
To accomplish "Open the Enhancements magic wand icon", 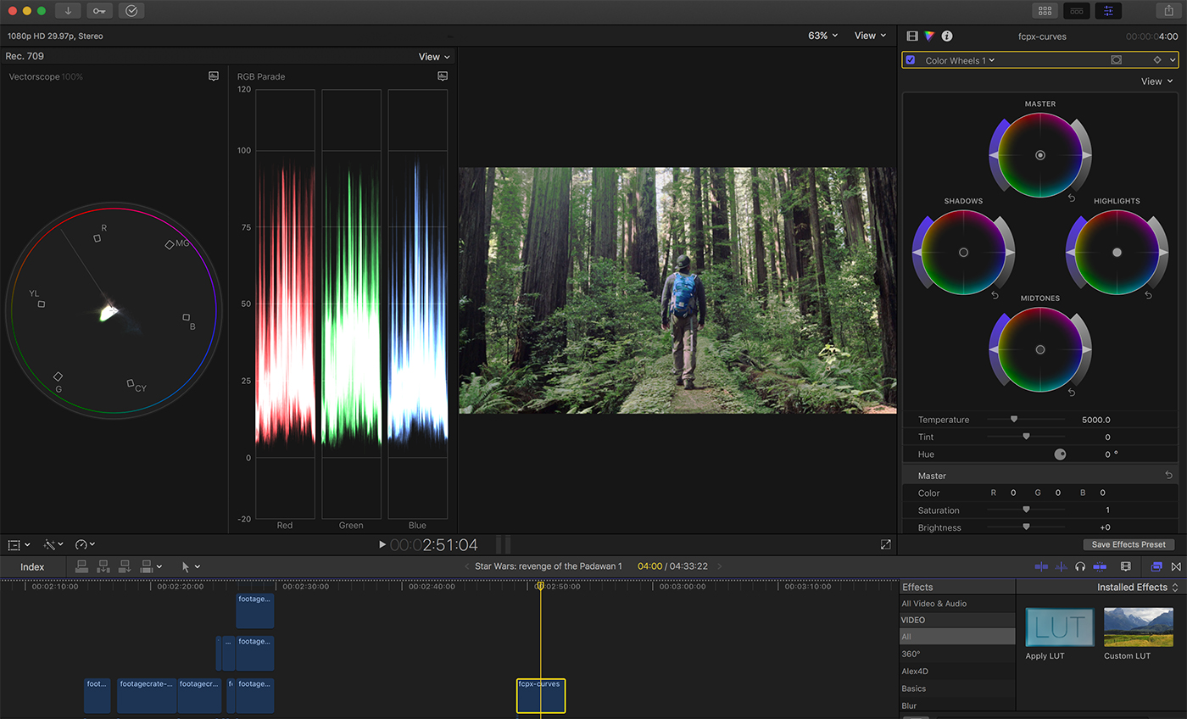I will click(x=49, y=544).
